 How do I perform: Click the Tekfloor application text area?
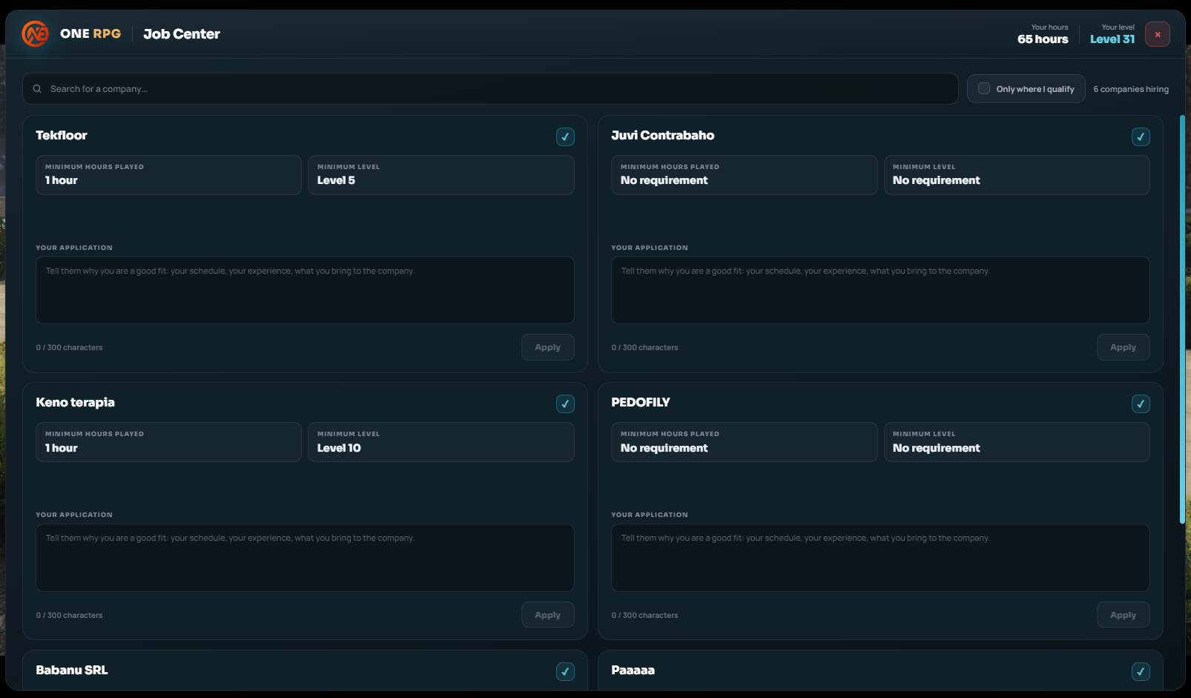[305, 290]
